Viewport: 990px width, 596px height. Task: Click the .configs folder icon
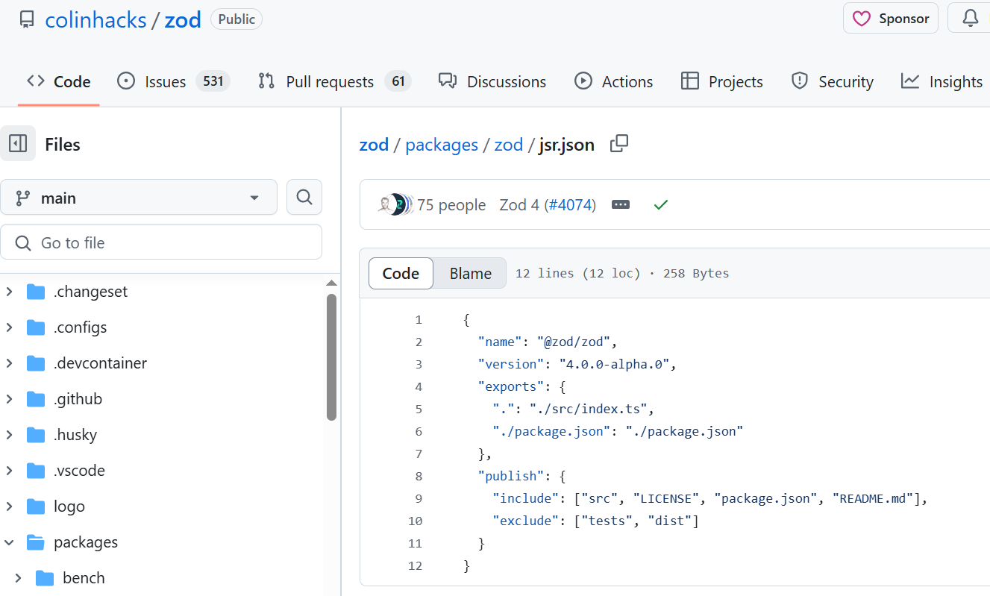click(x=36, y=327)
